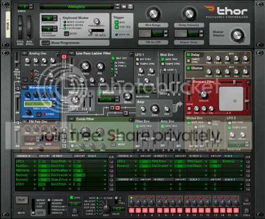This screenshot has height=219, width=265.
Task: Toggle the MIDI trigger button
Action: [x=117, y=22]
